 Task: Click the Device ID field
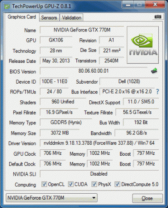tap(54, 81)
